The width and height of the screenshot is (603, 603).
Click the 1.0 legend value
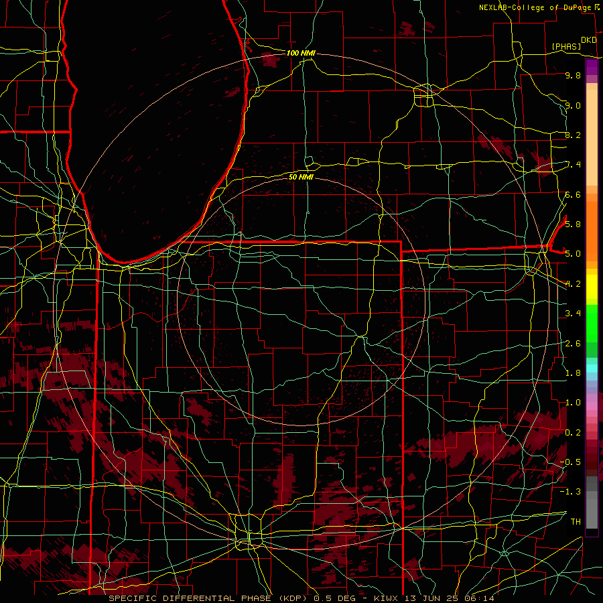click(x=573, y=403)
